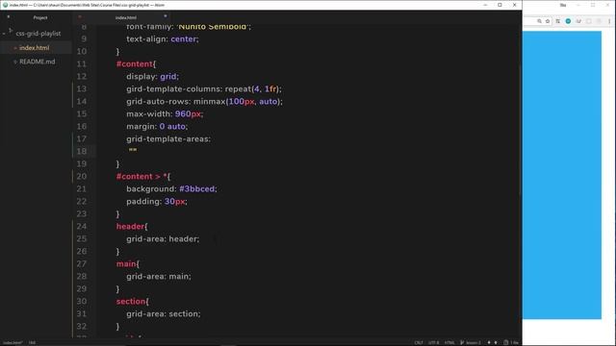Viewport: 616px width, 346px height.
Task: Click the file icon beside README.md
Action: 15,62
